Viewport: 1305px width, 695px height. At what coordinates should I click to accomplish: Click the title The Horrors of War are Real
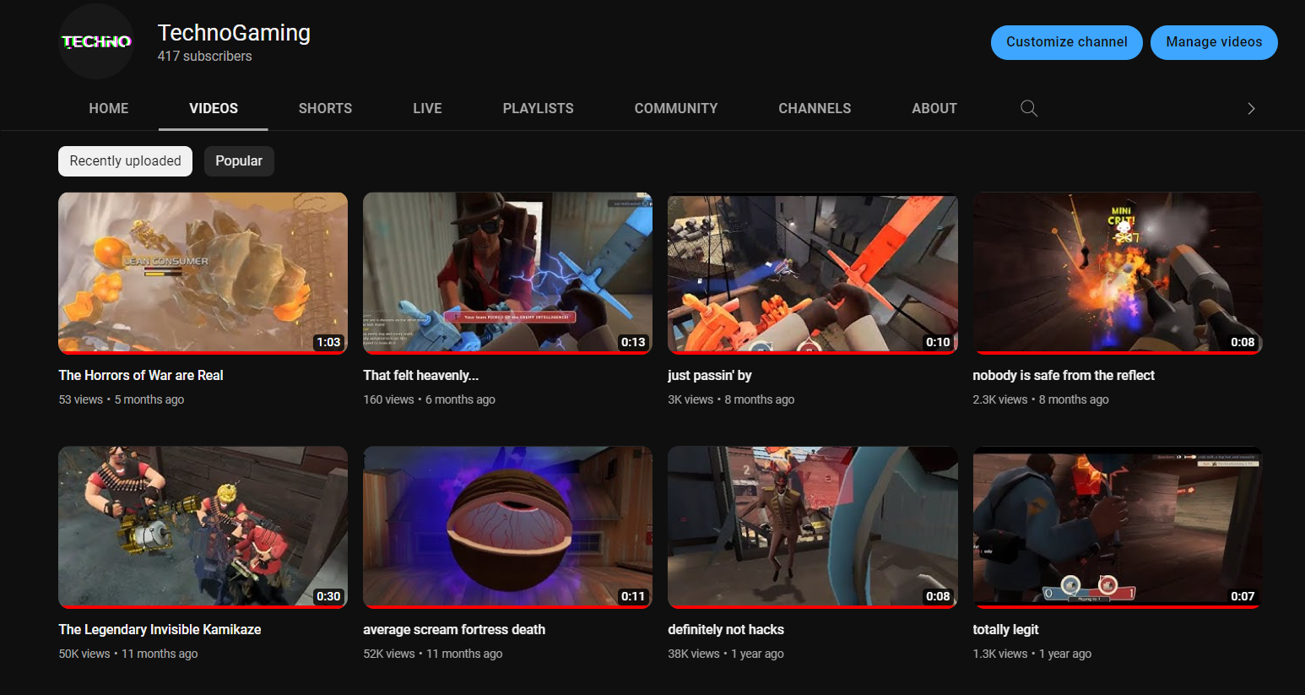coord(141,376)
